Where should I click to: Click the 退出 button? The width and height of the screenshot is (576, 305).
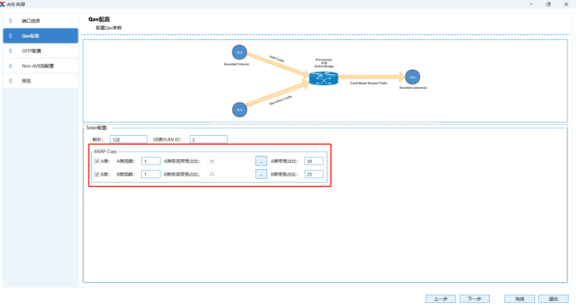[553, 299]
